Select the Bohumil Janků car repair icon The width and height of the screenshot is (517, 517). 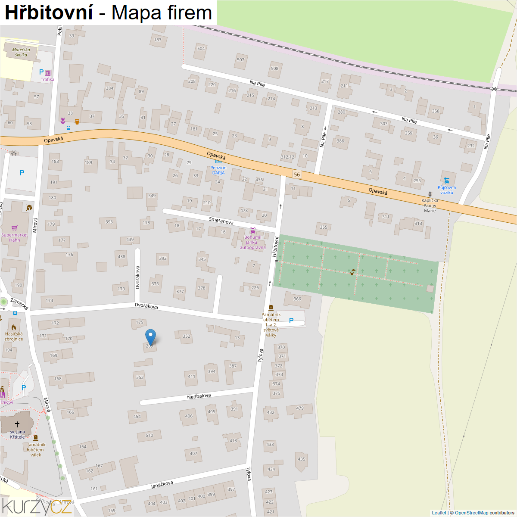click(253, 231)
